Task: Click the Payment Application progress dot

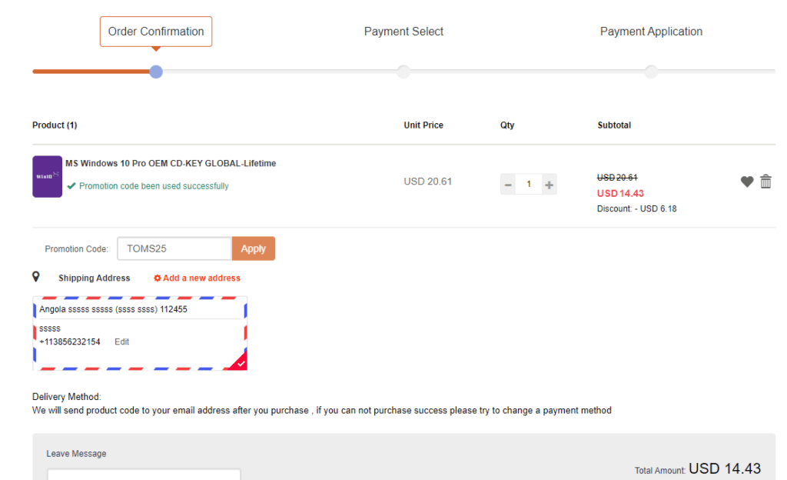Action: (x=651, y=72)
